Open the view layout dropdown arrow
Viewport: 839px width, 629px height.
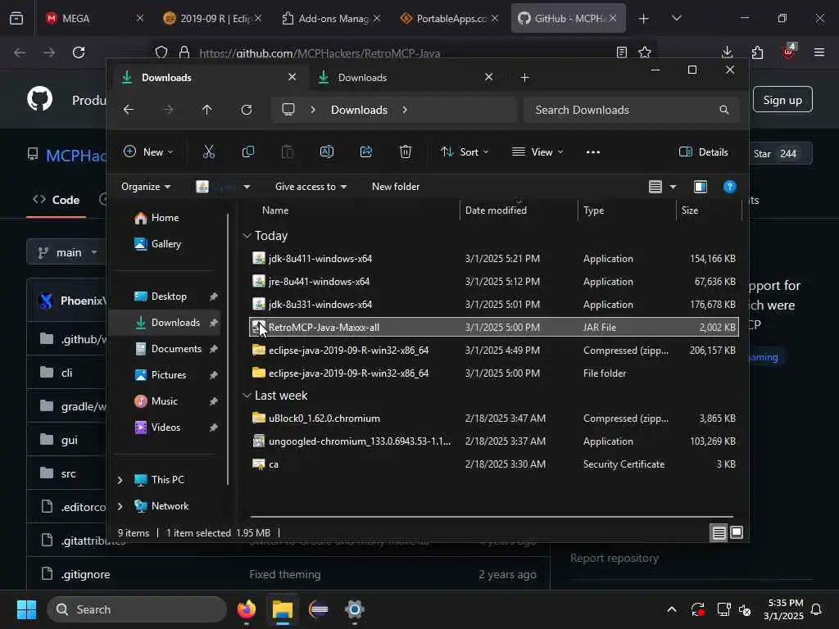(673, 187)
